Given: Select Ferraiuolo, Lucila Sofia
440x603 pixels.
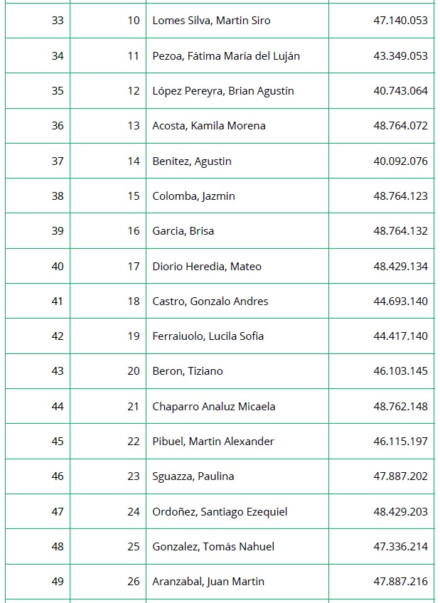Looking at the screenshot, I should pyautogui.click(x=208, y=336).
